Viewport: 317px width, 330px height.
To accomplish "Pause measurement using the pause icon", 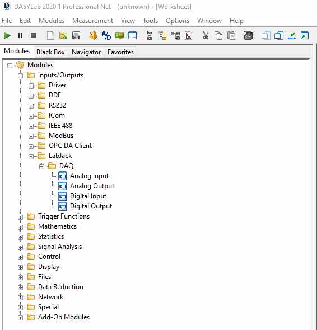I will [x=20, y=35].
